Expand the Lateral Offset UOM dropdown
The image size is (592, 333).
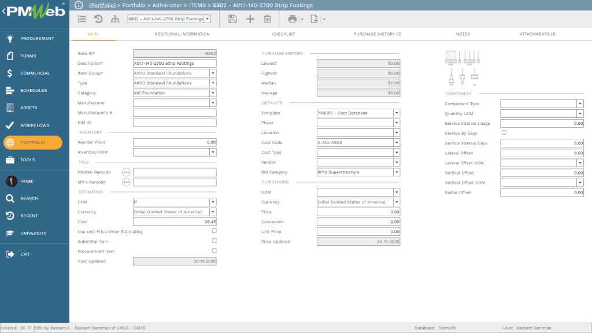[580, 162]
